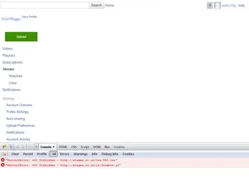Open the Home link

(x=109, y=6)
